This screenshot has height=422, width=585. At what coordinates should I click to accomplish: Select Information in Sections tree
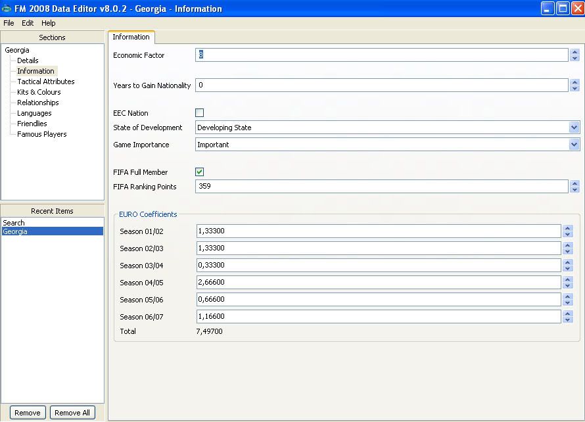[x=35, y=71]
